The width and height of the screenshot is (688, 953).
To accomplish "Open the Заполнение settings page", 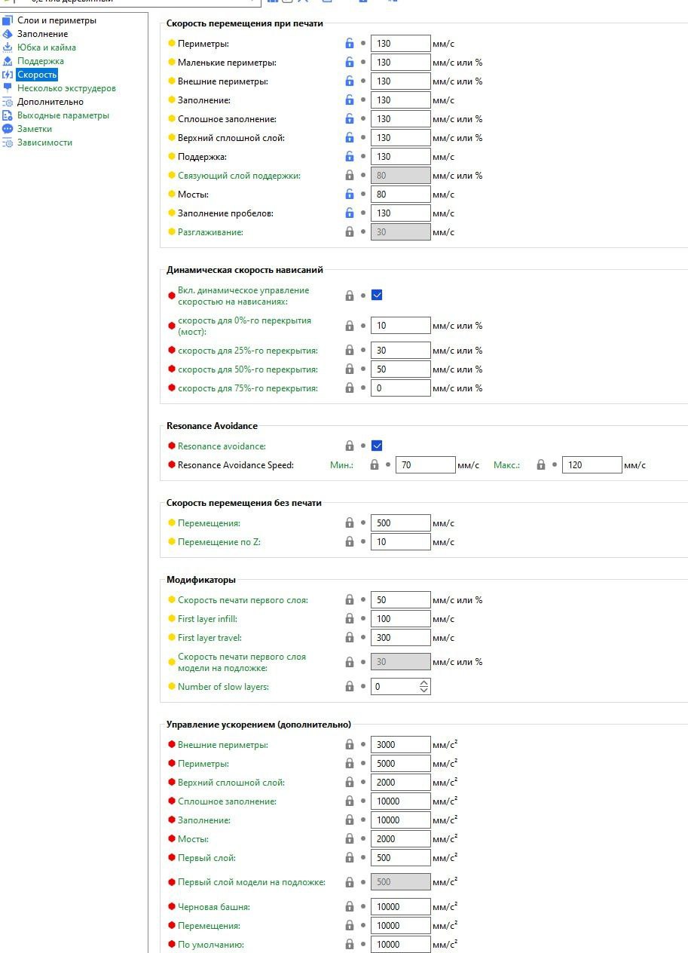I will point(42,34).
